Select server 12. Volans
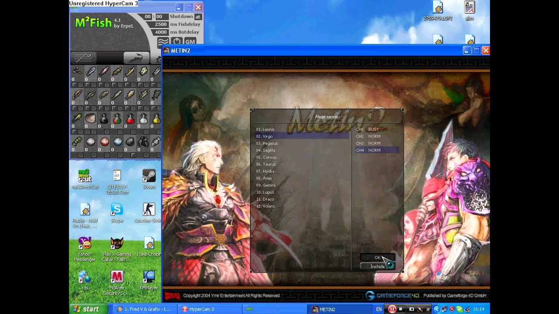Image resolution: width=559 pixels, height=314 pixels. tap(302, 206)
